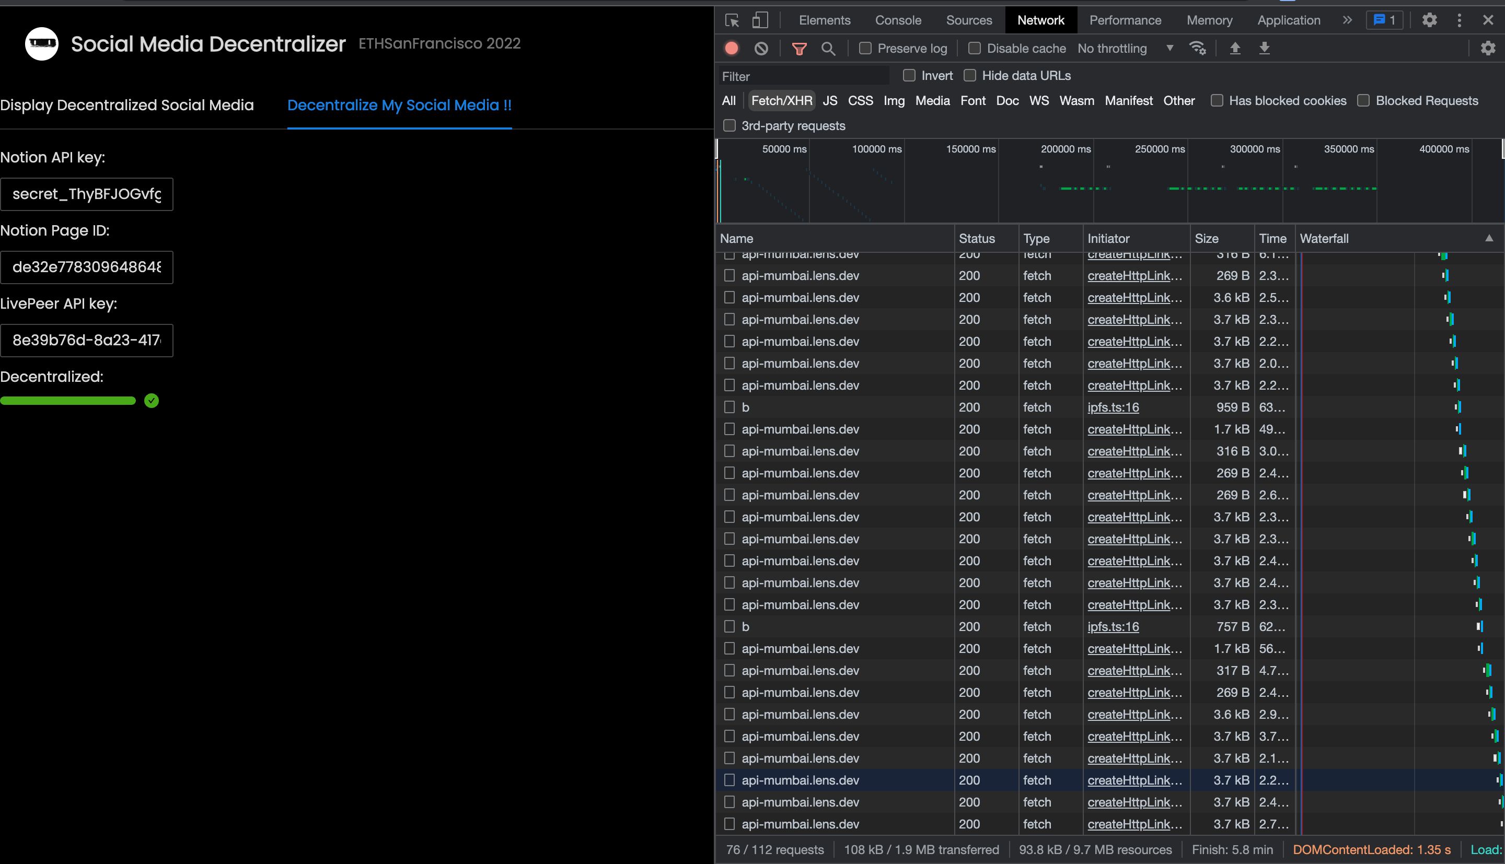Image resolution: width=1505 pixels, height=864 pixels.
Task: Click the 317 B size cell
Action: tap(1222, 671)
